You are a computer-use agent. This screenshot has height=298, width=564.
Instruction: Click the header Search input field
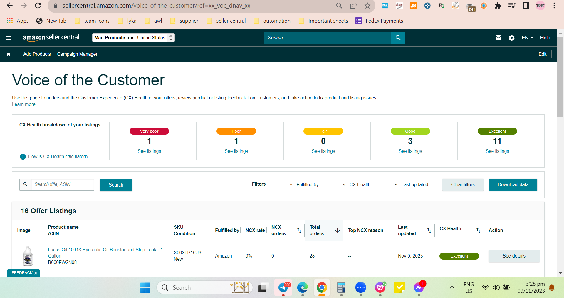click(328, 38)
